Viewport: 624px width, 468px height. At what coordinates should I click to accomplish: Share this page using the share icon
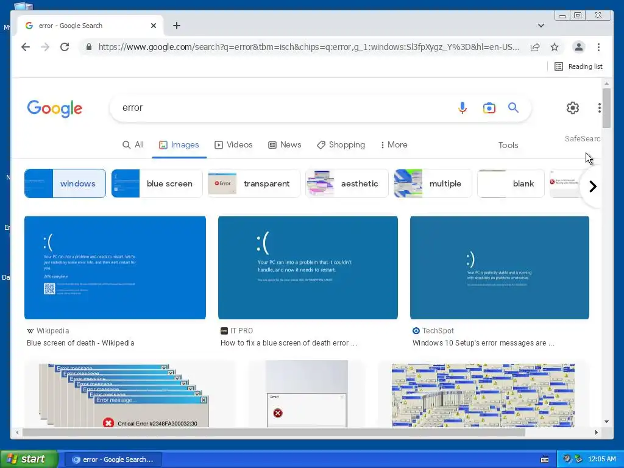point(535,47)
